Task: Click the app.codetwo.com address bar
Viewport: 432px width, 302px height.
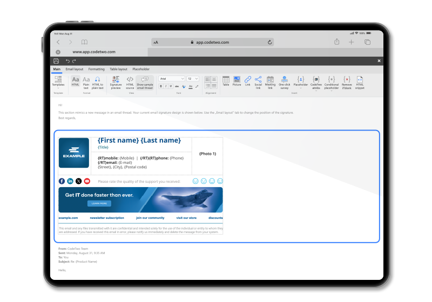Action: [x=212, y=42]
